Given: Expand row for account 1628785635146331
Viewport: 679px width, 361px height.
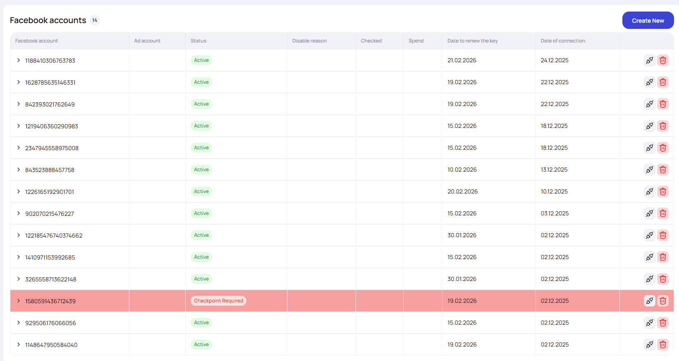Looking at the screenshot, I should pos(19,82).
